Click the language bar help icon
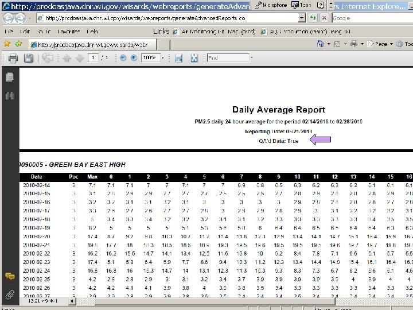This screenshot has width=413, height=310. point(321,5)
